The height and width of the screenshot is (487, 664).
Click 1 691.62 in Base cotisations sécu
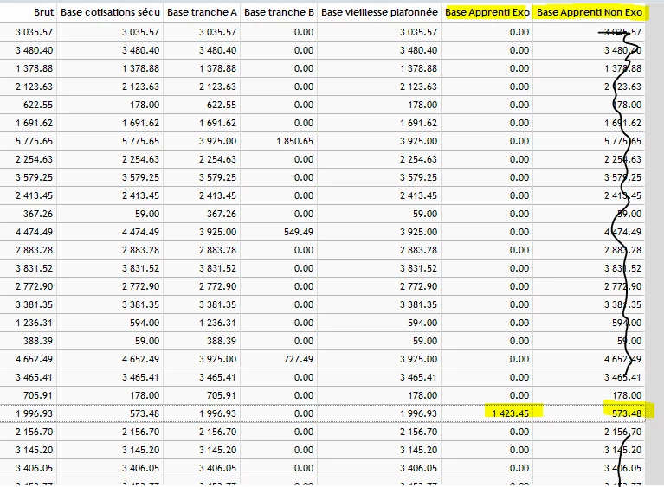(x=140, y=124)
